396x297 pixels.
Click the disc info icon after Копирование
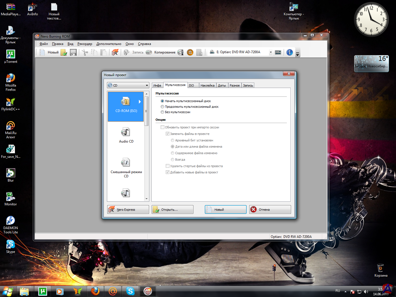180,52
